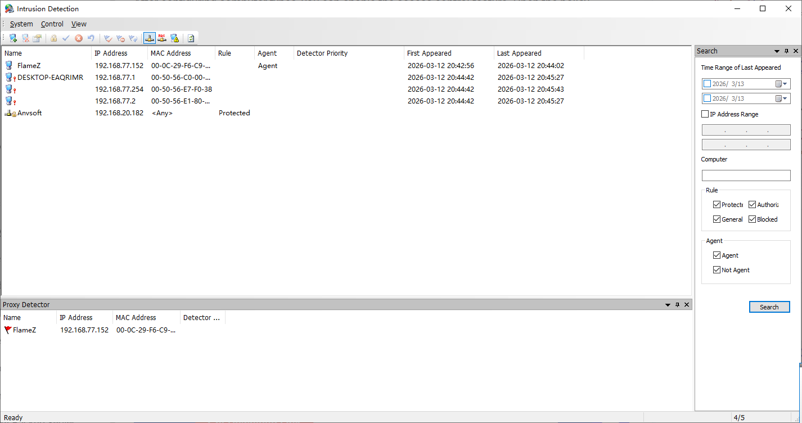Open the Search panel dropdown arrow
This screenshot has height=423, width=802.
pos(777,51)
